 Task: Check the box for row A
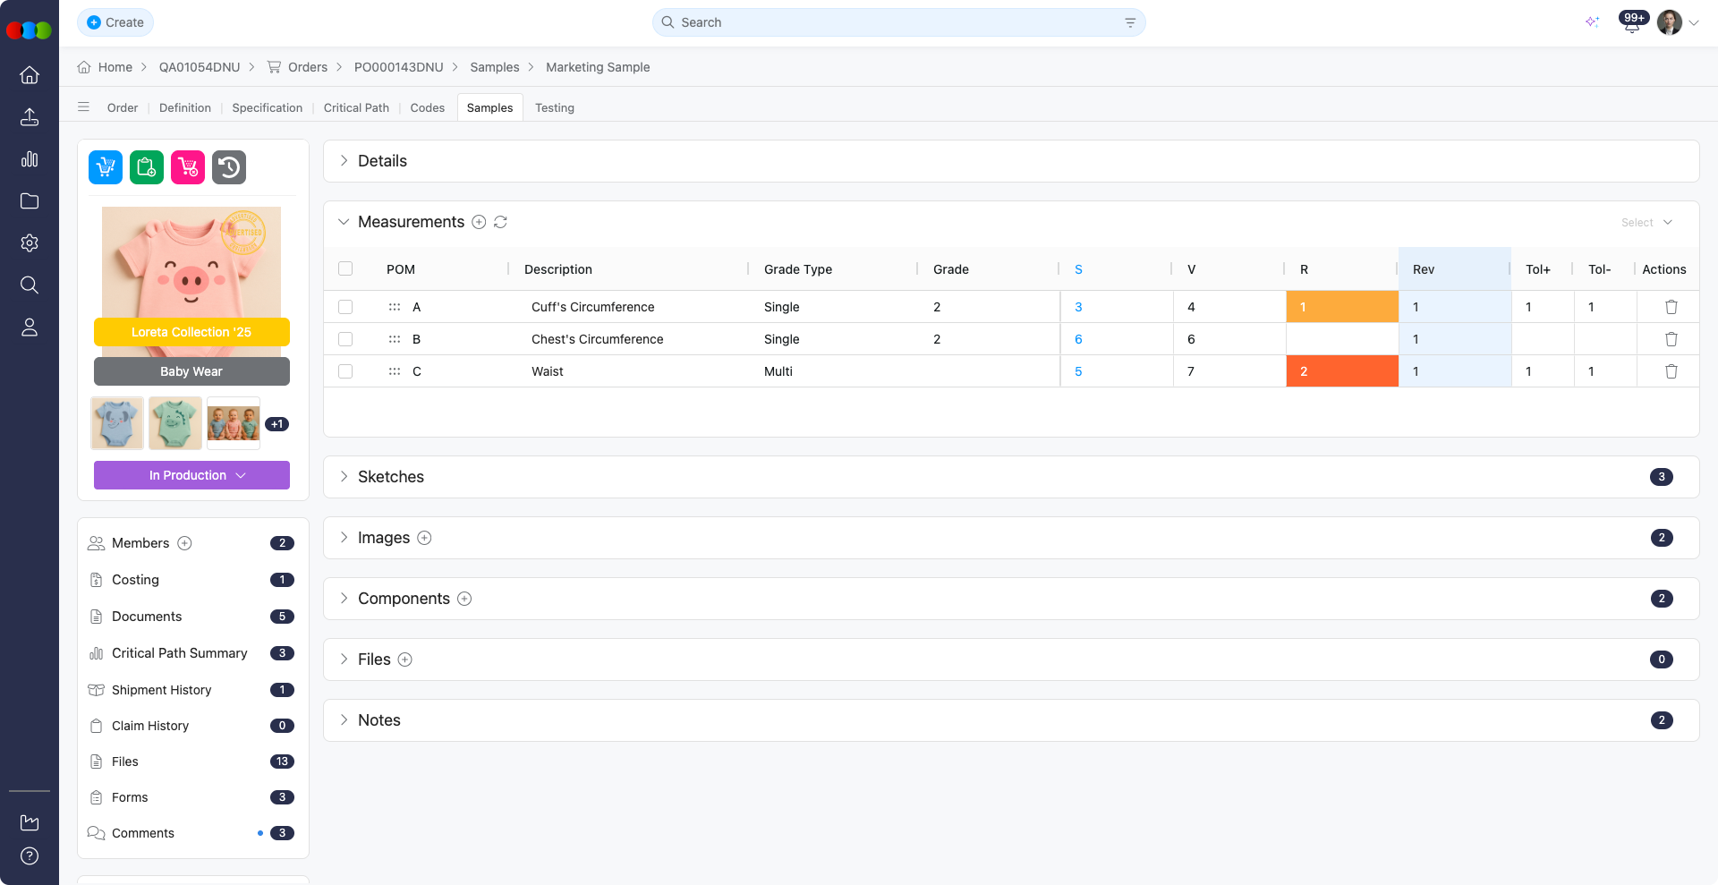(x=345, y=307)
